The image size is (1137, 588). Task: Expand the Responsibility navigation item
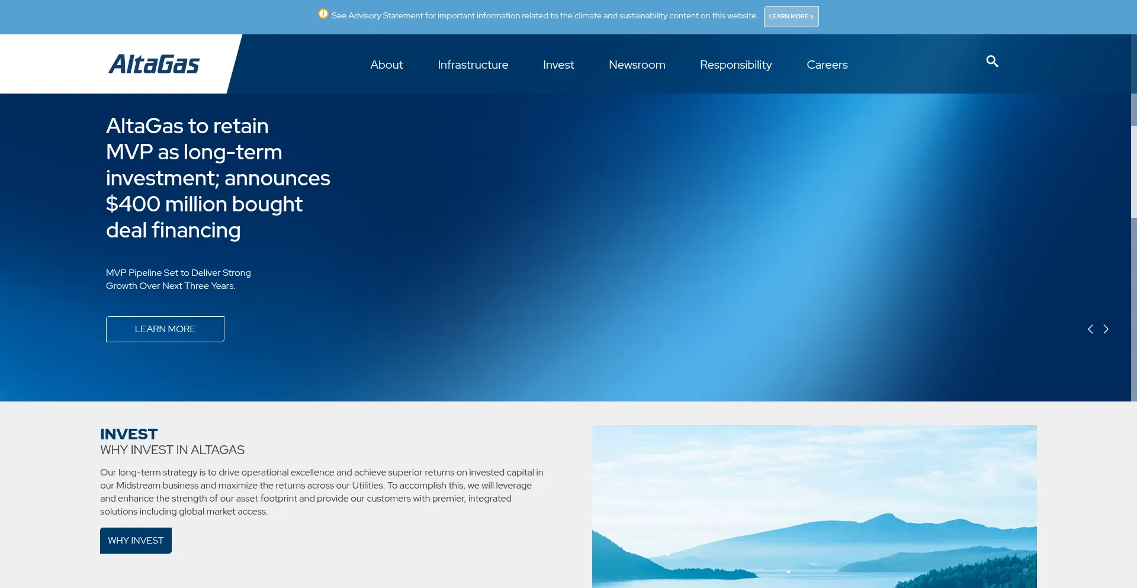[x=735, y=65]
